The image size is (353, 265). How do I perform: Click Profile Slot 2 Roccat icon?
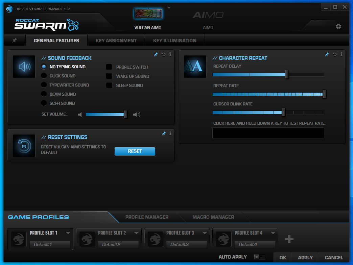[x=87, y=239]
